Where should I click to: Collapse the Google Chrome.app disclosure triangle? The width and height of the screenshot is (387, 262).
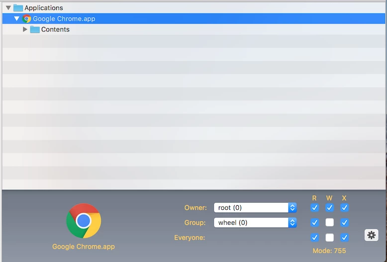[16, 18]
